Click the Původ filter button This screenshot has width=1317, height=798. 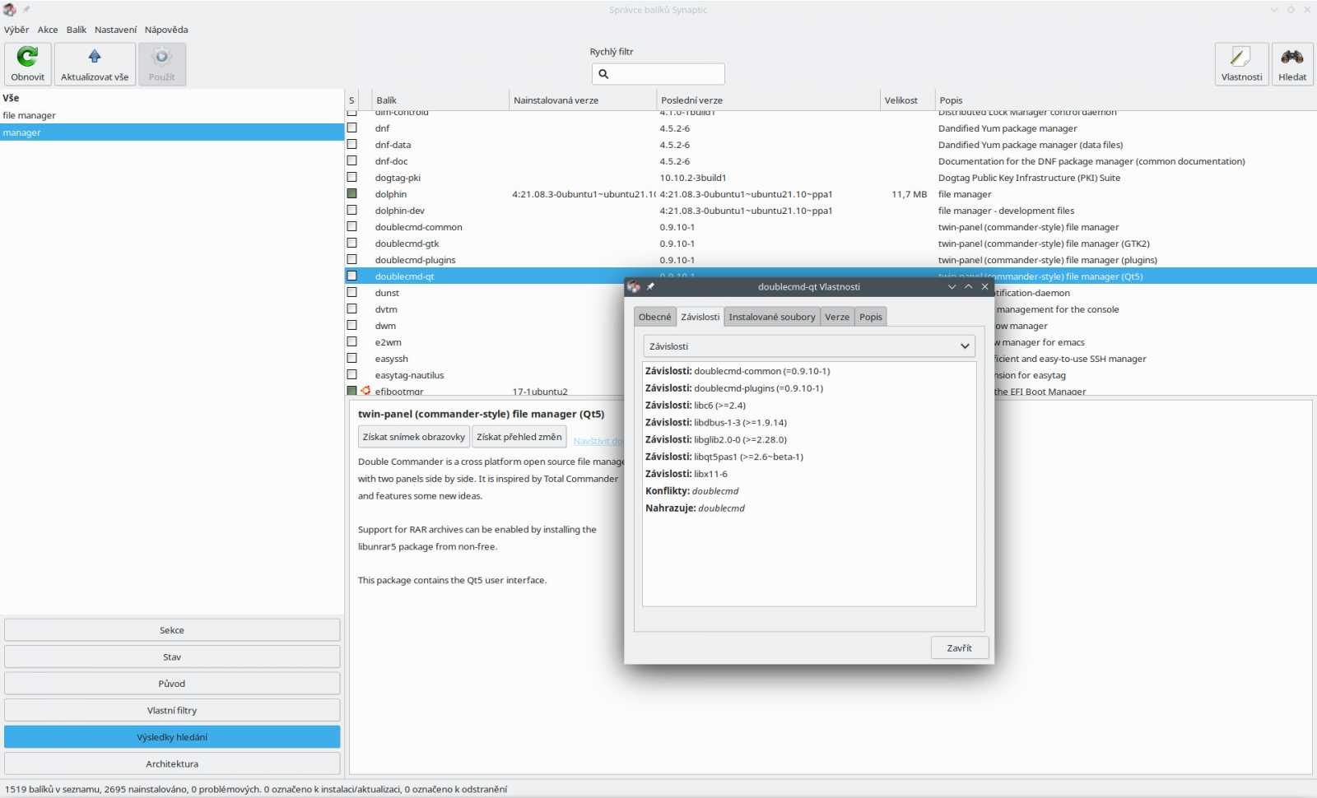coord(172,684)
